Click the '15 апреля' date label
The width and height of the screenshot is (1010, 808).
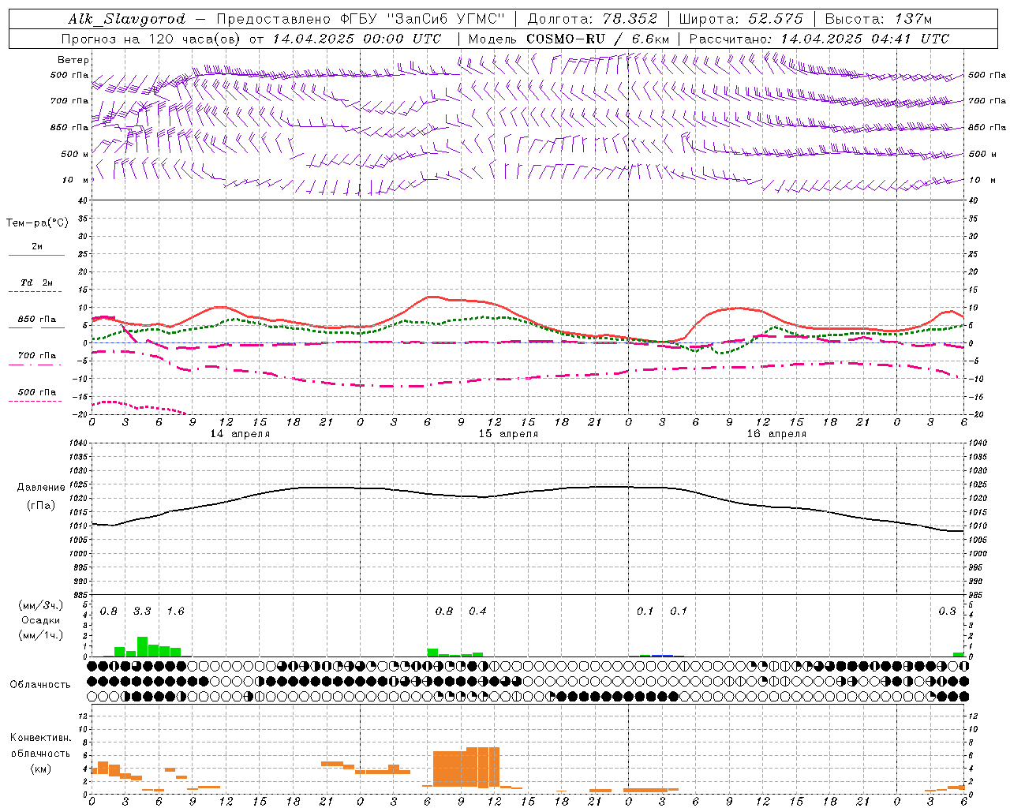click(508, 434)
